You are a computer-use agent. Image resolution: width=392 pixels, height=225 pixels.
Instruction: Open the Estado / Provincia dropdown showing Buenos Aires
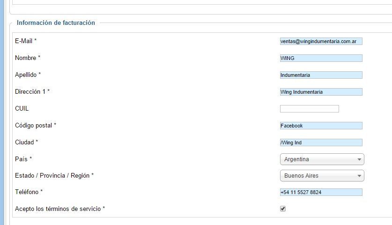[x=322, y=176]
